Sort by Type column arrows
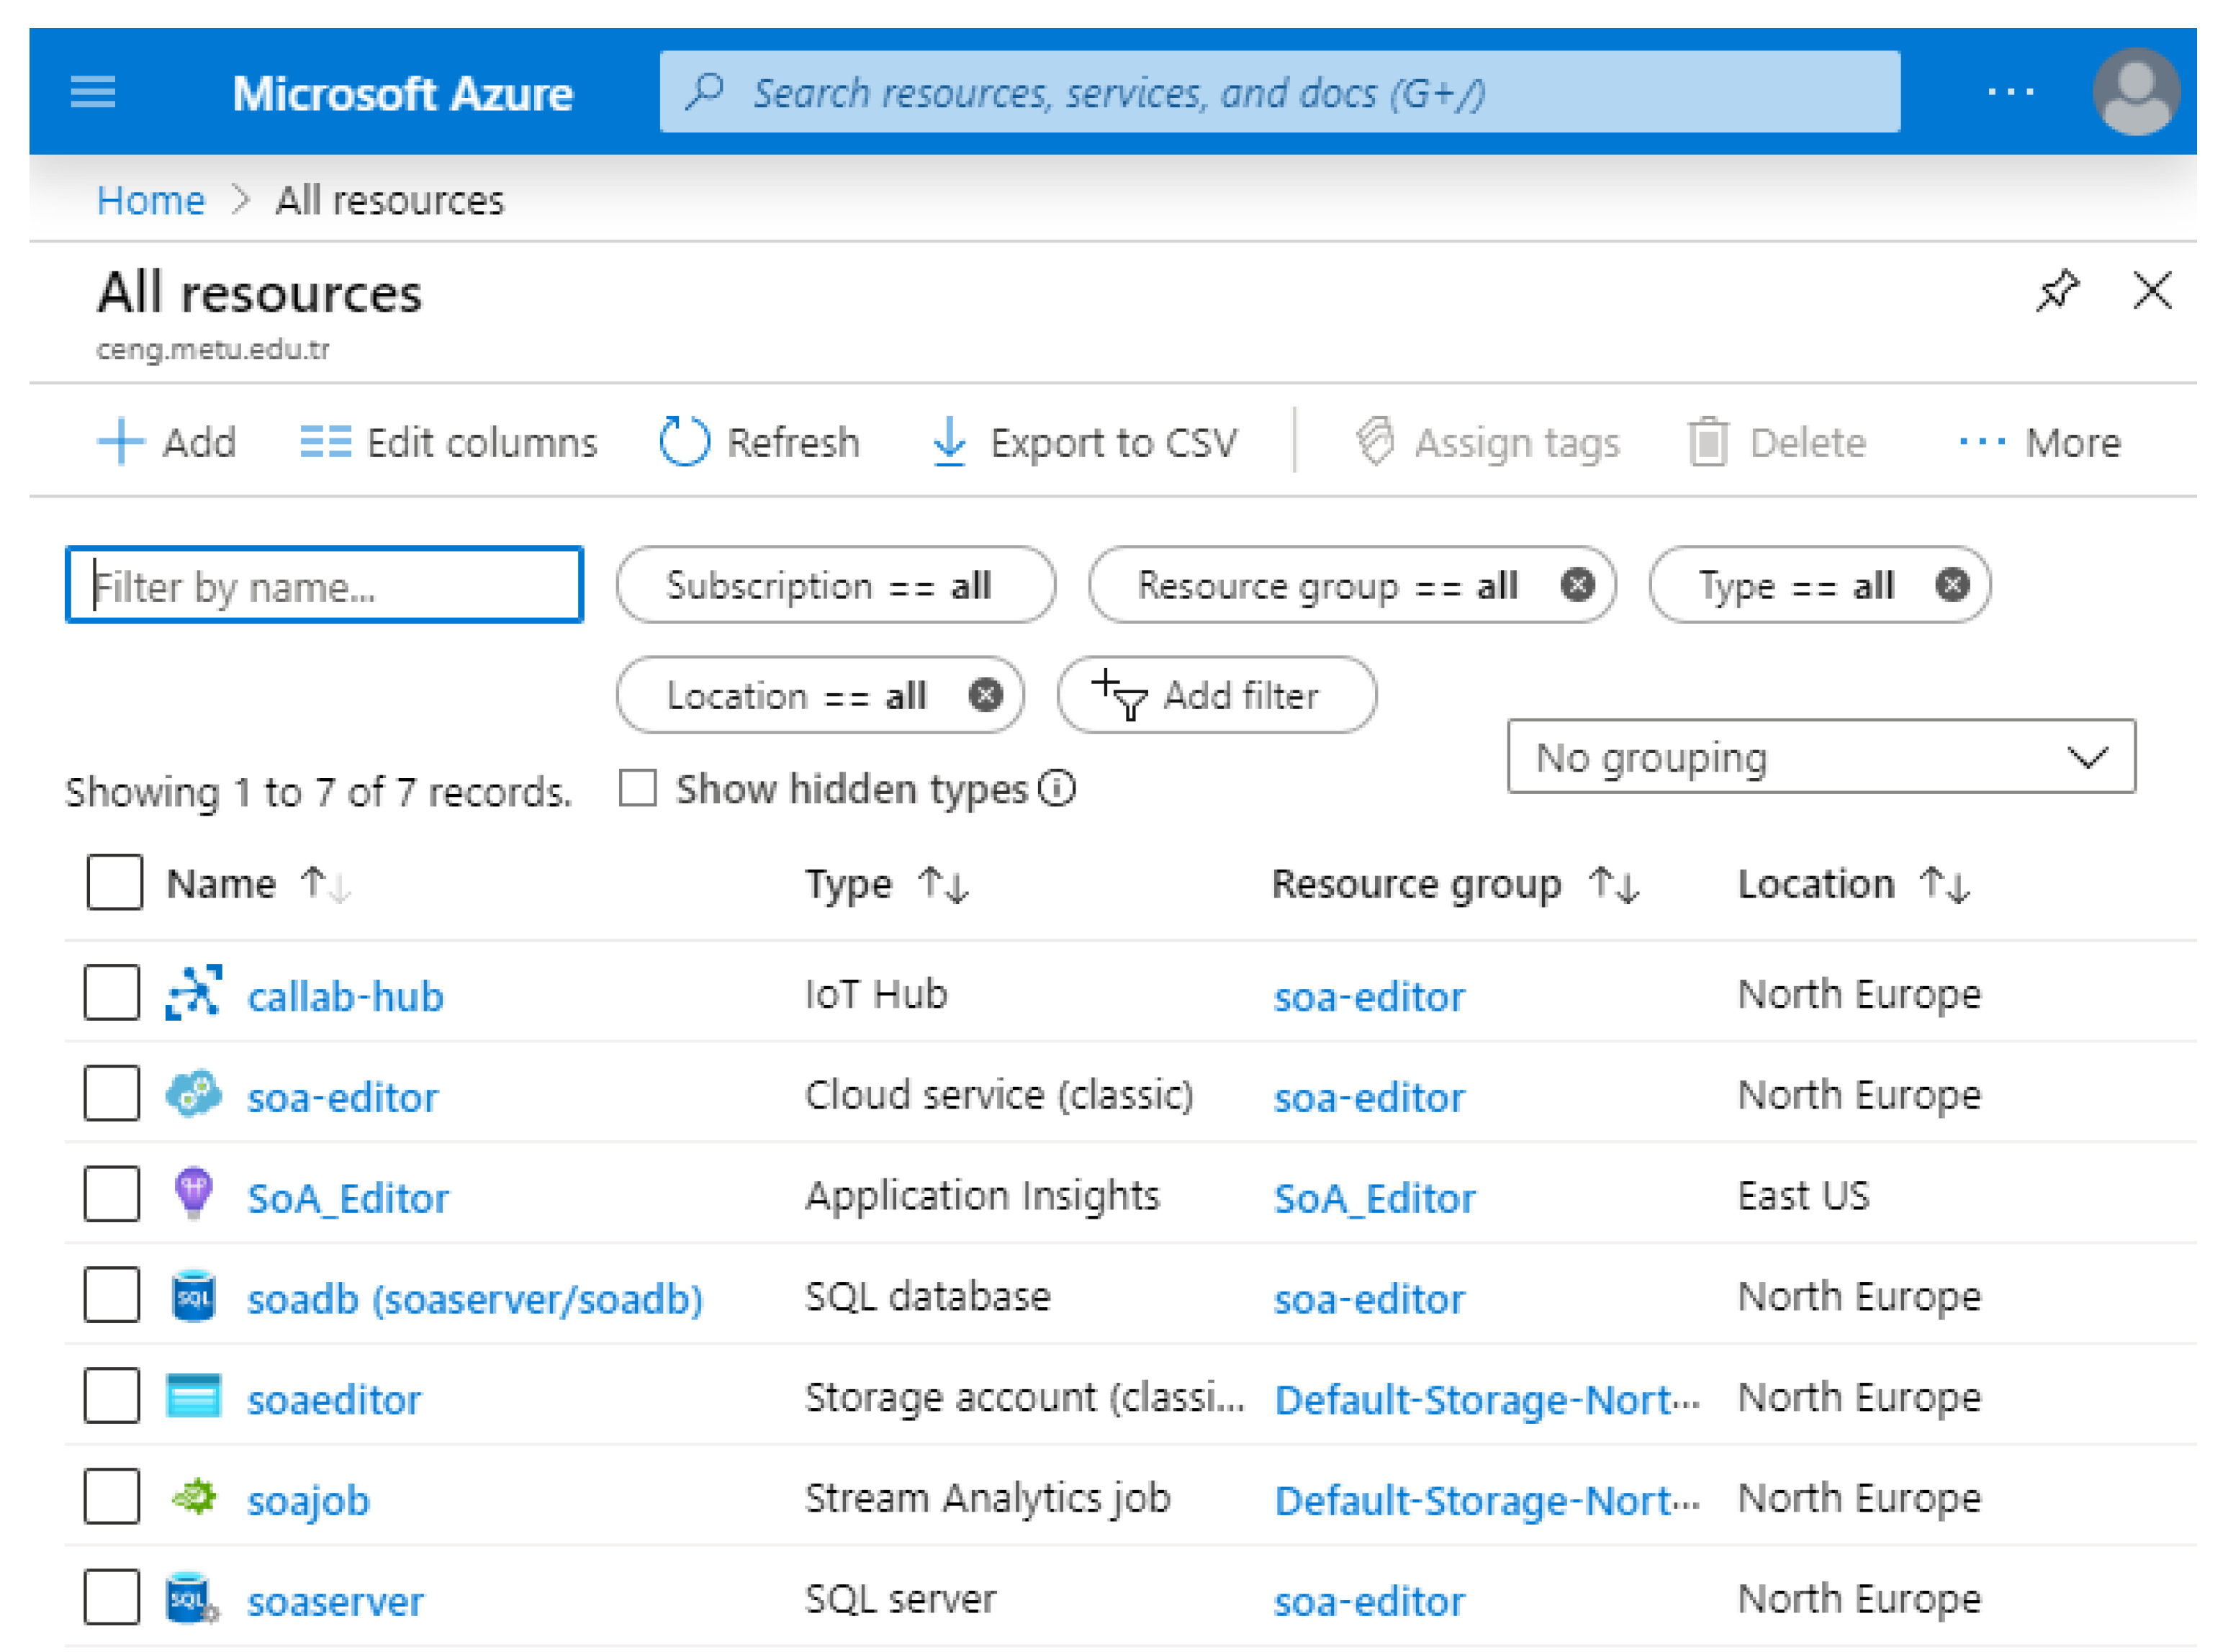Viewport: 2228px width, 1652px height. coord(943,884)
